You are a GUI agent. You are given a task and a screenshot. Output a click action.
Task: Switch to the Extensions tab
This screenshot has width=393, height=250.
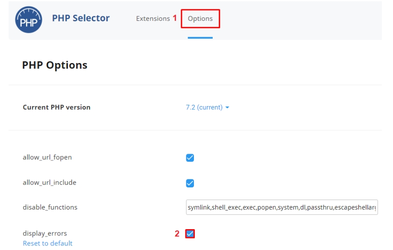click(x=153, y=19)
